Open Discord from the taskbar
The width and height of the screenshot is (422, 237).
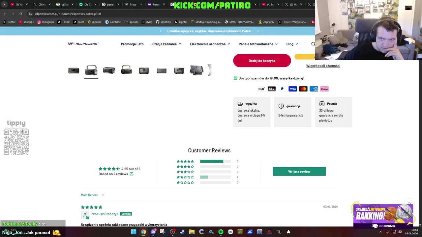(x=153, y=232)
